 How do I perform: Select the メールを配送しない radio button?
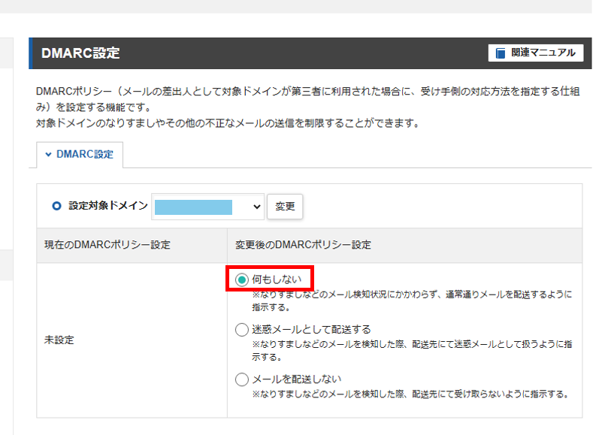pos(241,379)
